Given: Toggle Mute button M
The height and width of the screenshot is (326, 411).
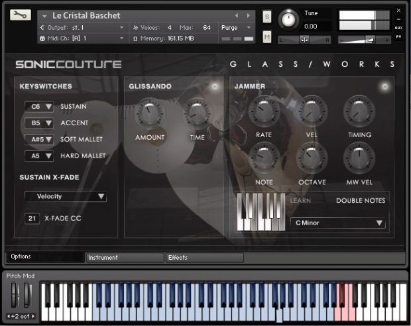Looking at the screenshot, I should click(x=267, y=37).
